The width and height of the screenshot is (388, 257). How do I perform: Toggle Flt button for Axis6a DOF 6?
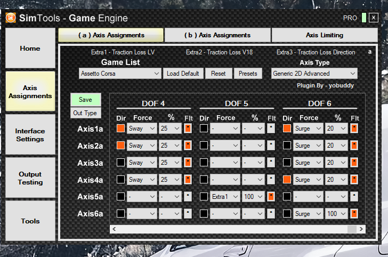click(354, 214)
